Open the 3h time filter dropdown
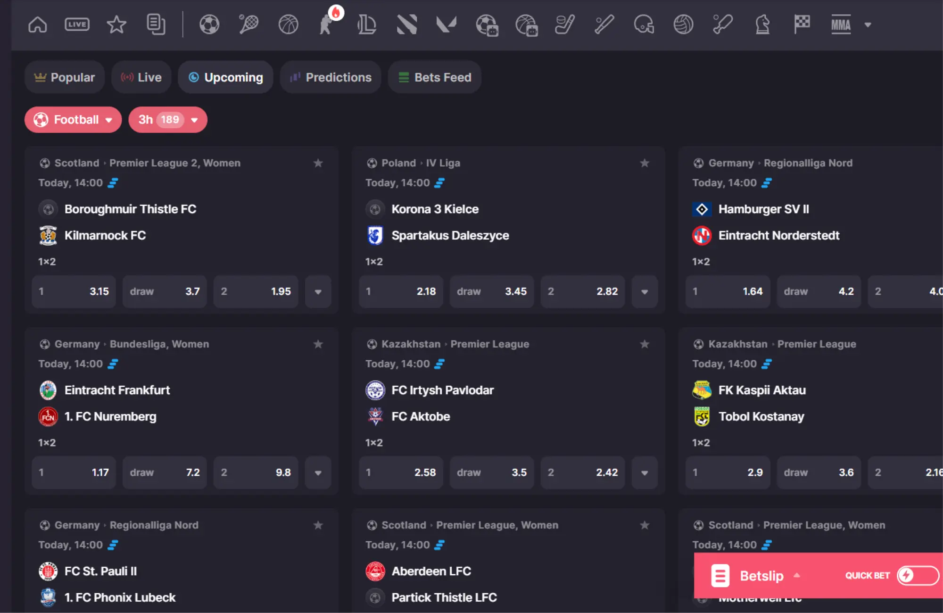The height and width of the screenshot is (613, 943). tap(168, 120)
